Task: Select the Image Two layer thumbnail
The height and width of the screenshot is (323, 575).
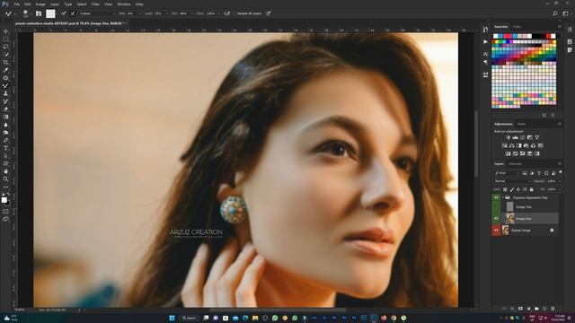Action: pos(509,207)
